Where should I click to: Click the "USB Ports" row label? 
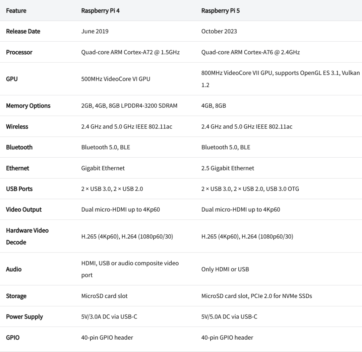pos(19,189)
